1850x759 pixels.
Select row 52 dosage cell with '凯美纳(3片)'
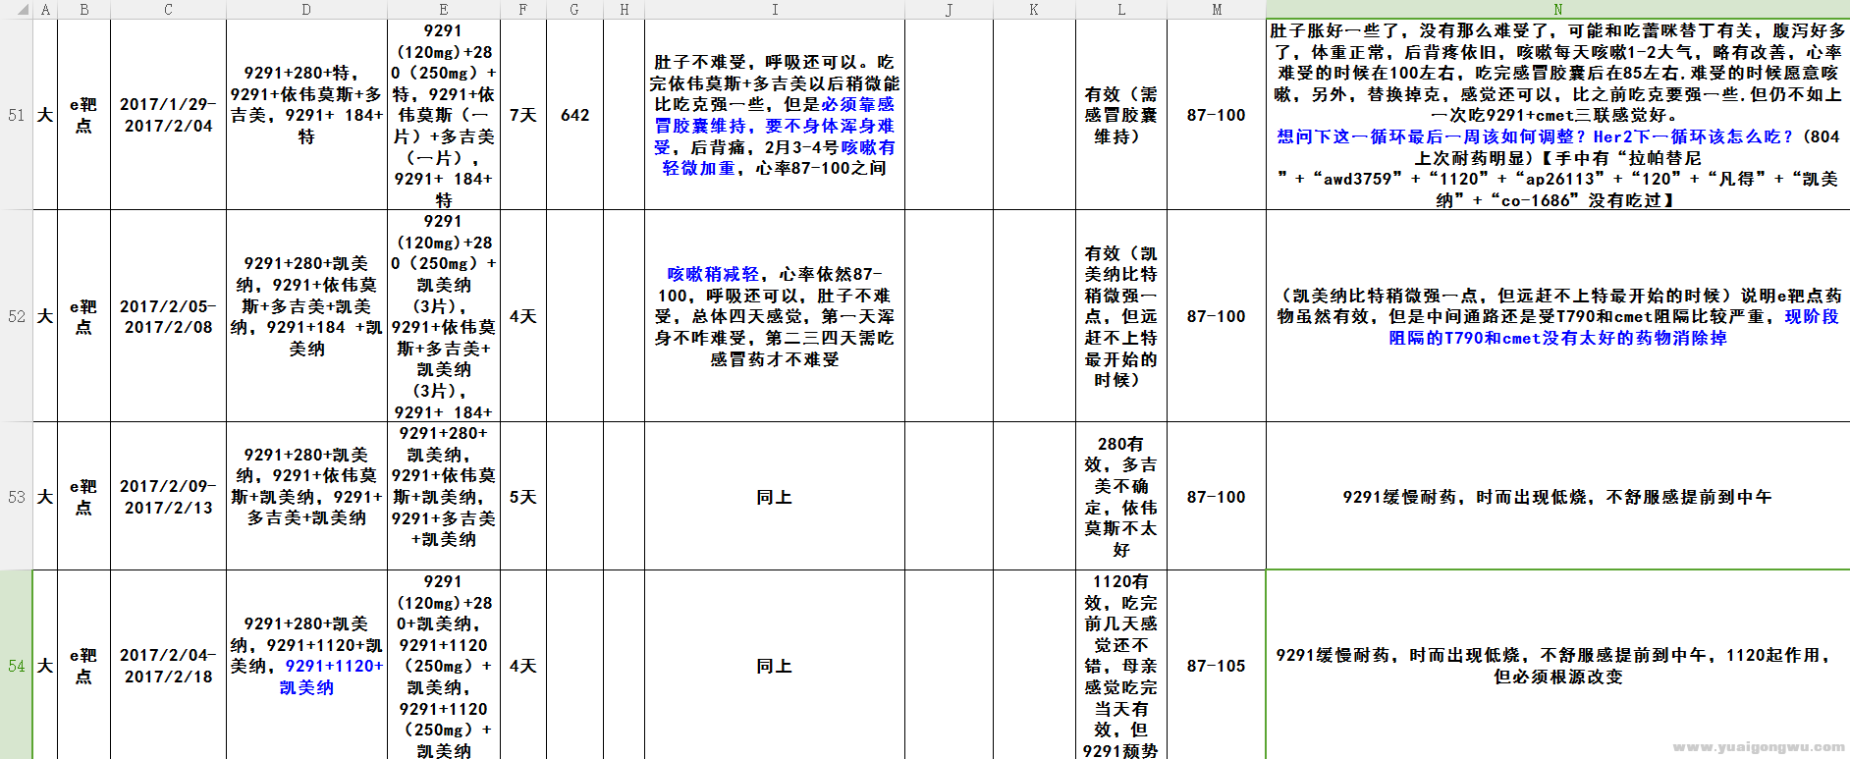[444, 316]
